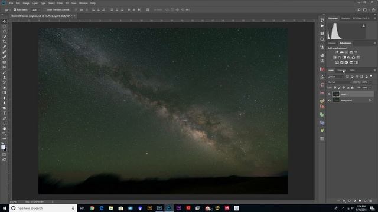Open workspace switcher in options bar
This screenshot has height=212, width=378.
(x=365, y=10)
